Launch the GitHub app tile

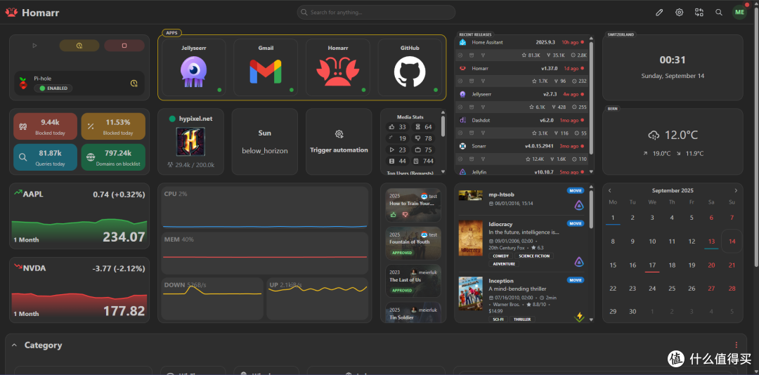point(410,67)
